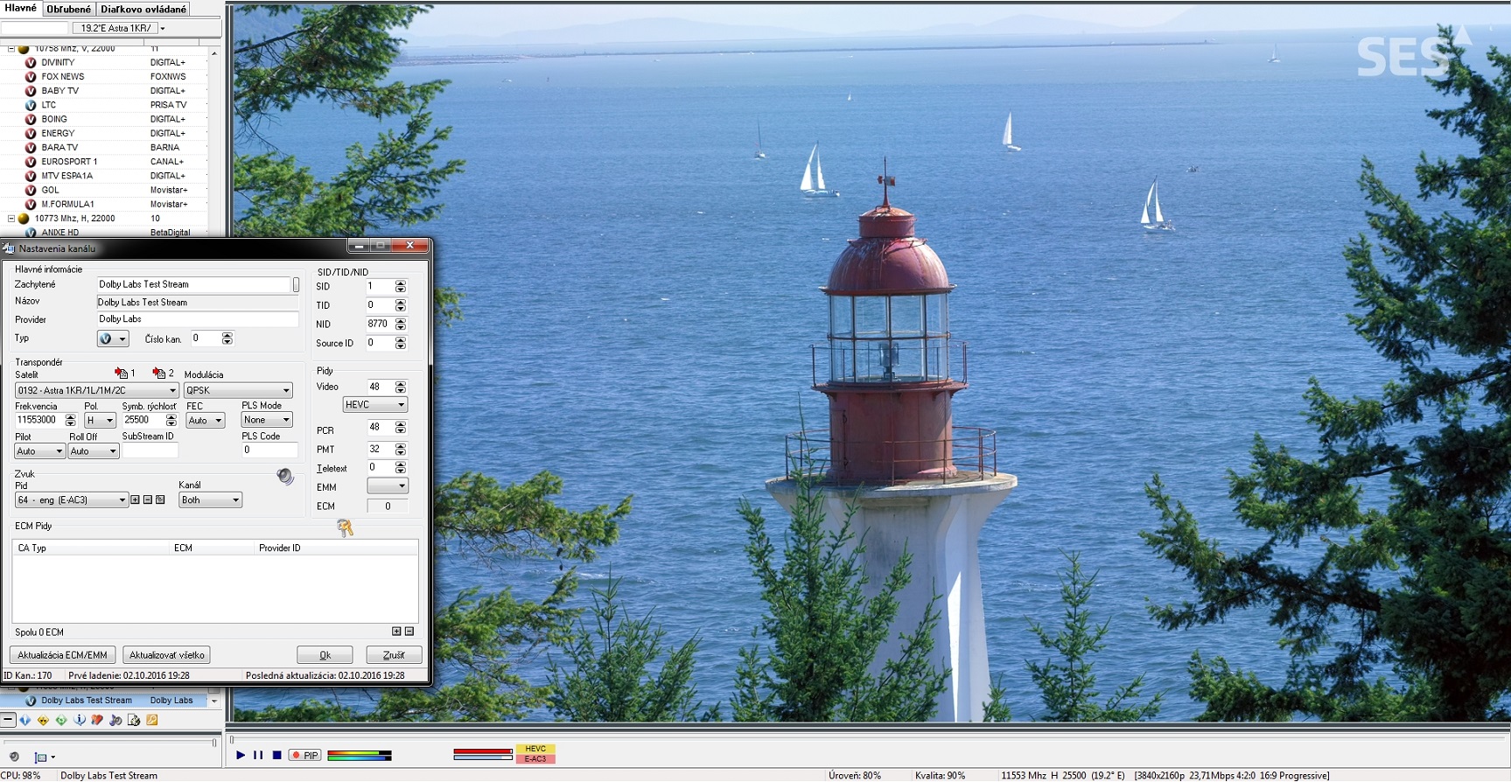This screenshot has height=782, width=1511.
Task: Open channel info using the blue 'i' icon
Action: 80,720
